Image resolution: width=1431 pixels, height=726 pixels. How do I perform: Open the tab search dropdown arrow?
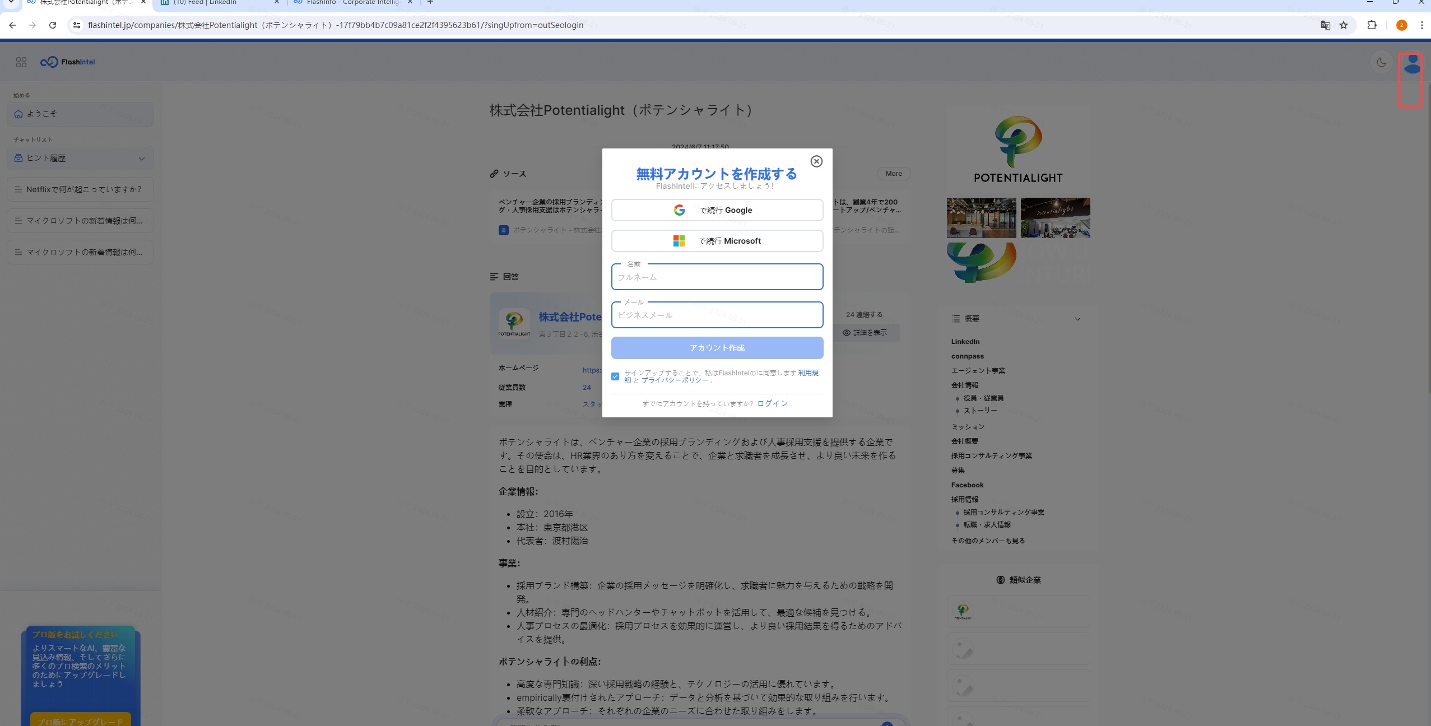coord(11,2)
